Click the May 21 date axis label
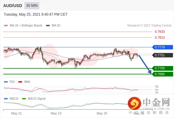The height and width of the screenshot is (118, 174). (17, 113)
